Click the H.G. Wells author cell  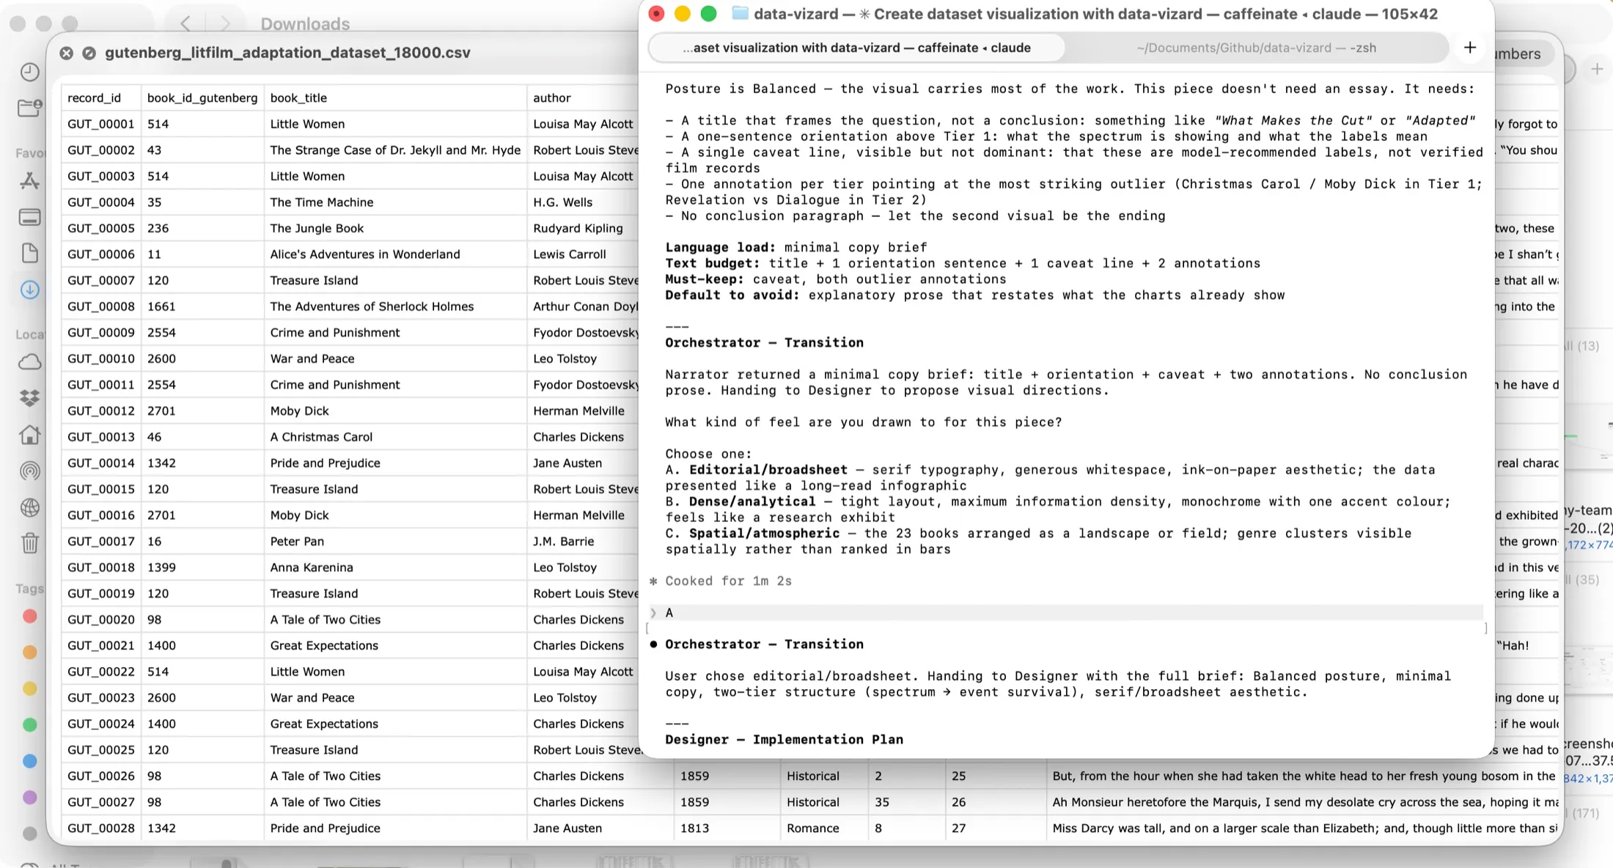pyautogui.click(x=583, y=202)
